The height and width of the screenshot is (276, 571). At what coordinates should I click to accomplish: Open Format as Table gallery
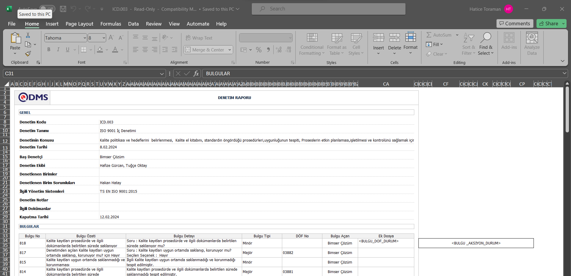click(337, 44)
